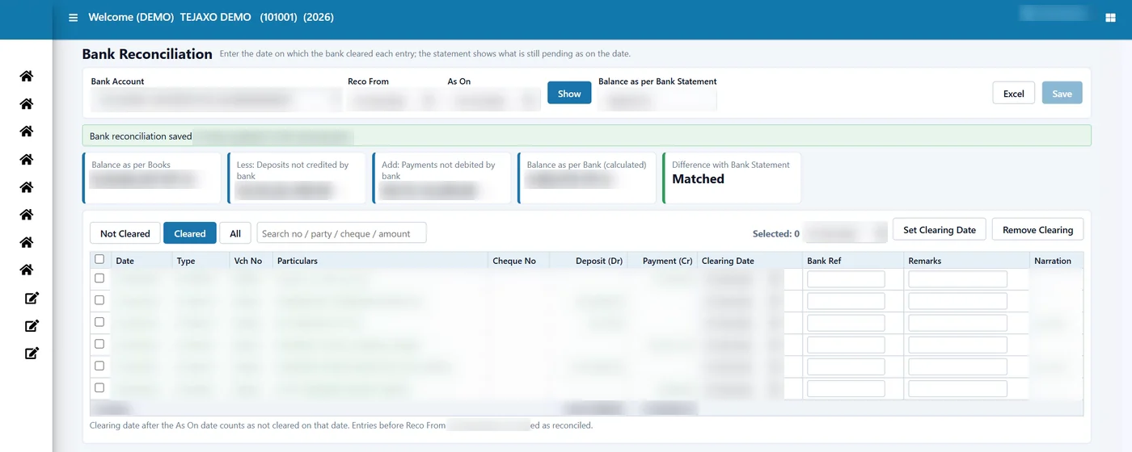Click Less: Deposits not credited by bank card
This screenshot has width=1132, height=452.
(x=296, y=178)
